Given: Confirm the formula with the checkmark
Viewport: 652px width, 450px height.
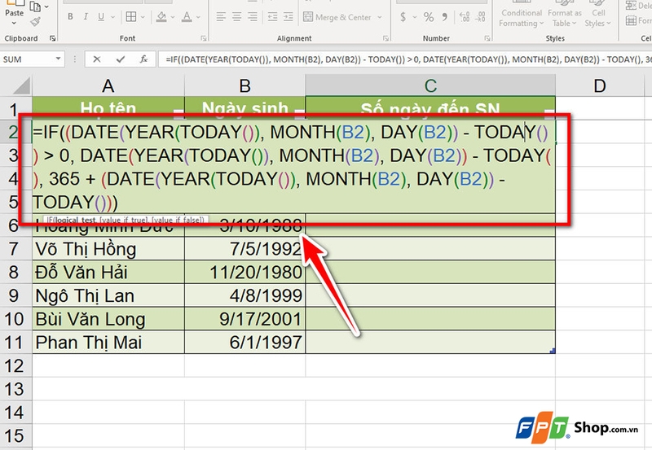Looking at the screenshot, I should [x=121, y=59].
